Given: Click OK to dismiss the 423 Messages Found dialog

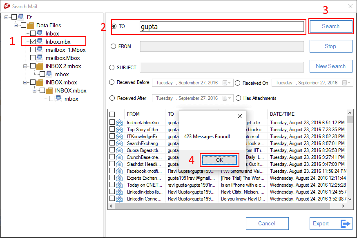Looking at the screenshot, I should (219, 160).
